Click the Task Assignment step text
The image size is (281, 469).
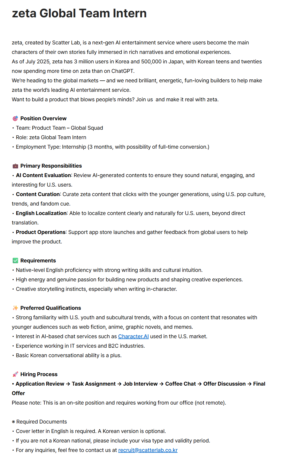pyautogui.click(x=94, y=384)
